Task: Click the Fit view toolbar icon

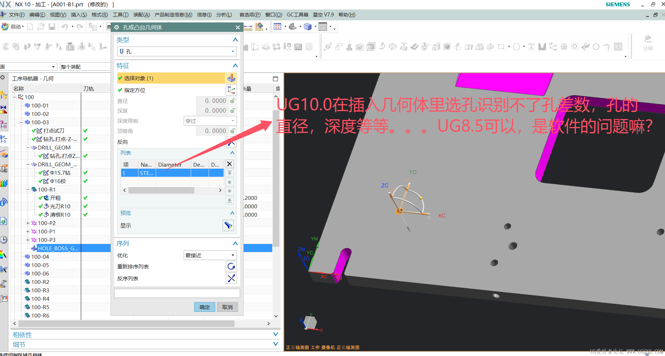Action: tap(278, 27)
